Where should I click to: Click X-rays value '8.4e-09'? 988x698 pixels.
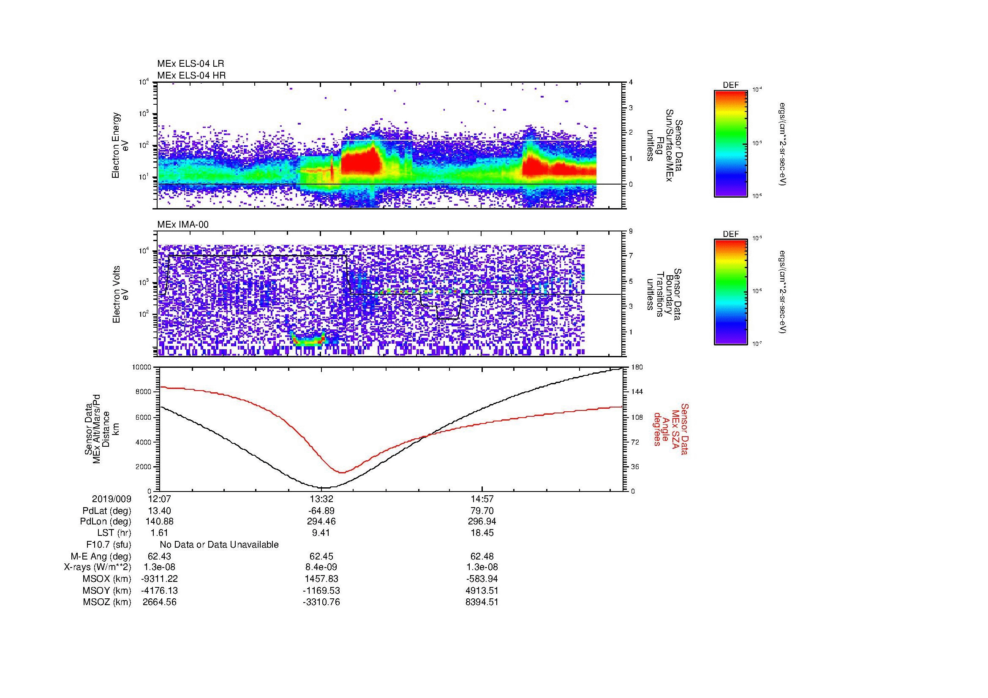pos(321,567)
